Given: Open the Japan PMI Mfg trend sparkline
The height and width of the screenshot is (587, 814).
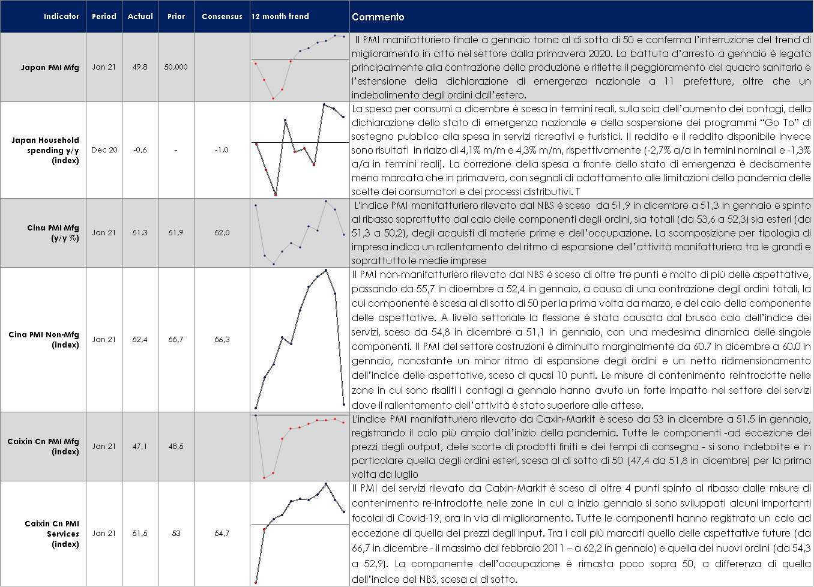Looking at the screenshot, I should (300, 67).
